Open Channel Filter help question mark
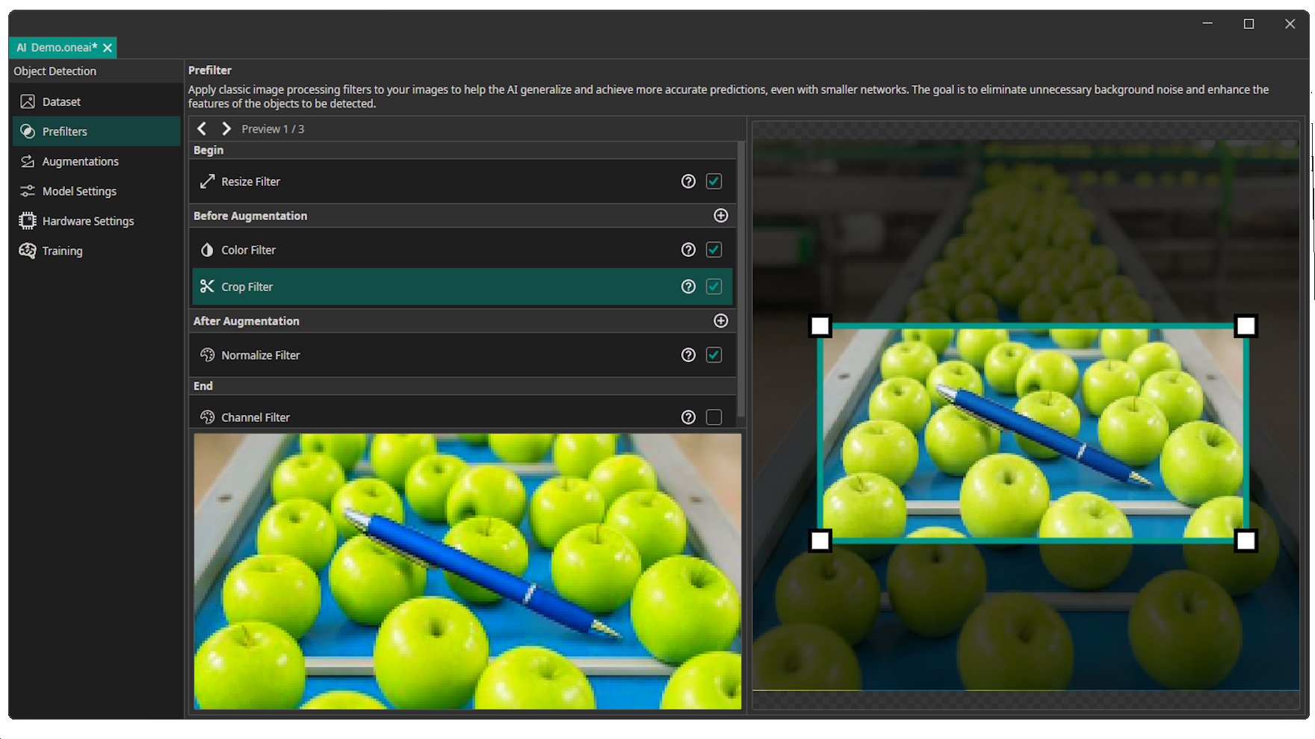The image size is (1315, 739). [688, 417]
